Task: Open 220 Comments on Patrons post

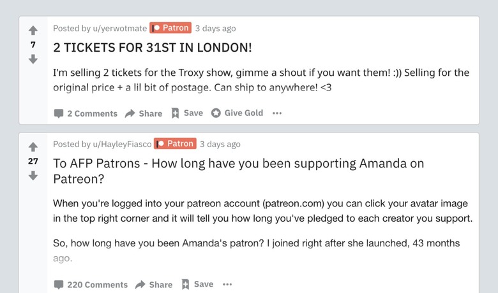Action: coord(91,285)
